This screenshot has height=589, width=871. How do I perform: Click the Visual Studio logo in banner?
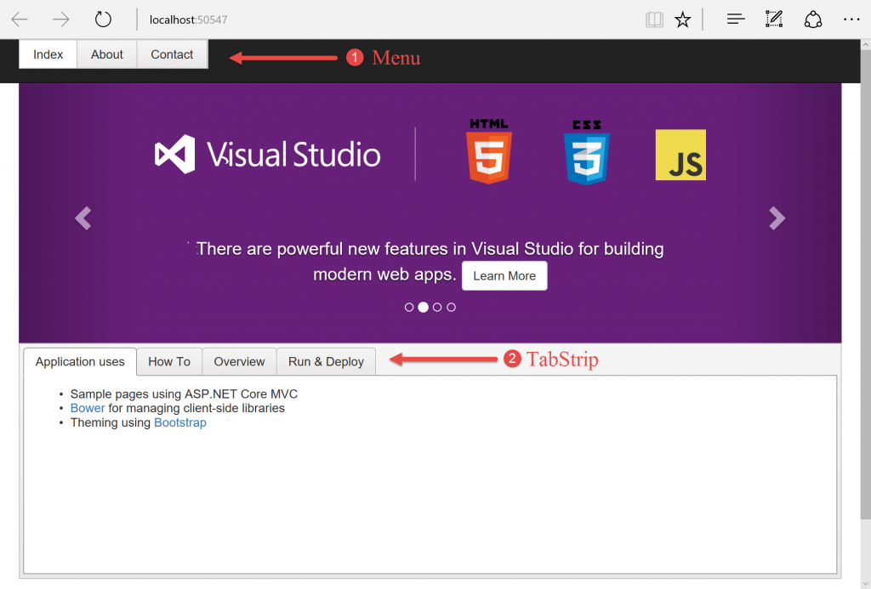pos(267,155)
